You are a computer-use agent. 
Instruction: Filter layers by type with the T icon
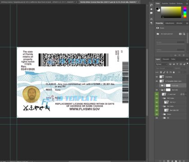pos(177,64)
